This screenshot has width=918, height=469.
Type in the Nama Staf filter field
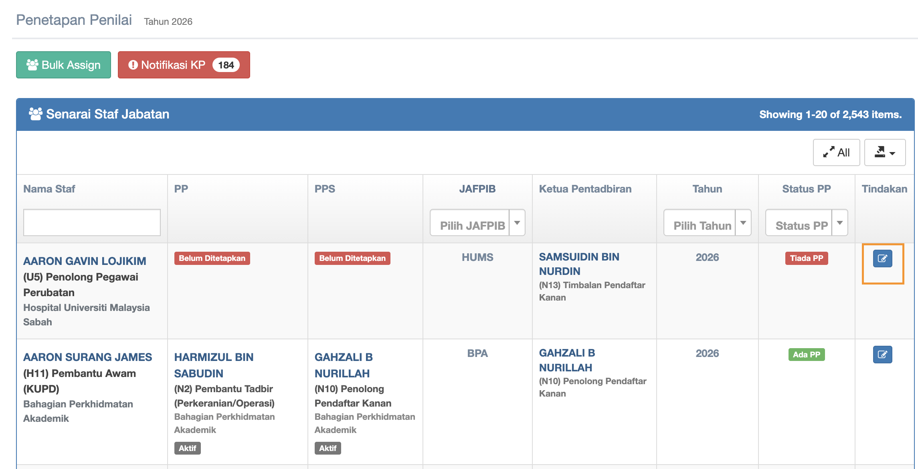click(x=92, y=222)
